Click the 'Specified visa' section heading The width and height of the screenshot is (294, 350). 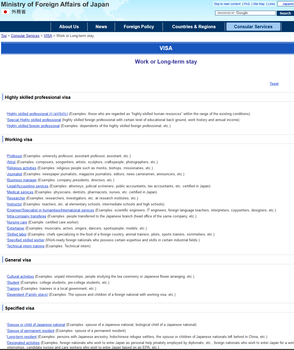tap(19, 308)
